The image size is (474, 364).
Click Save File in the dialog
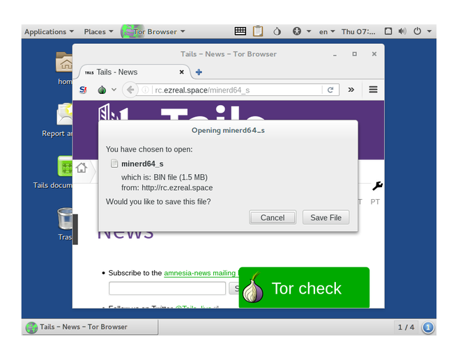(326, 218)
